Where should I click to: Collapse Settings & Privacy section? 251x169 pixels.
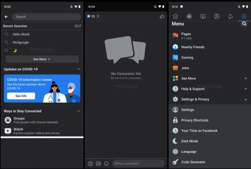210,99
